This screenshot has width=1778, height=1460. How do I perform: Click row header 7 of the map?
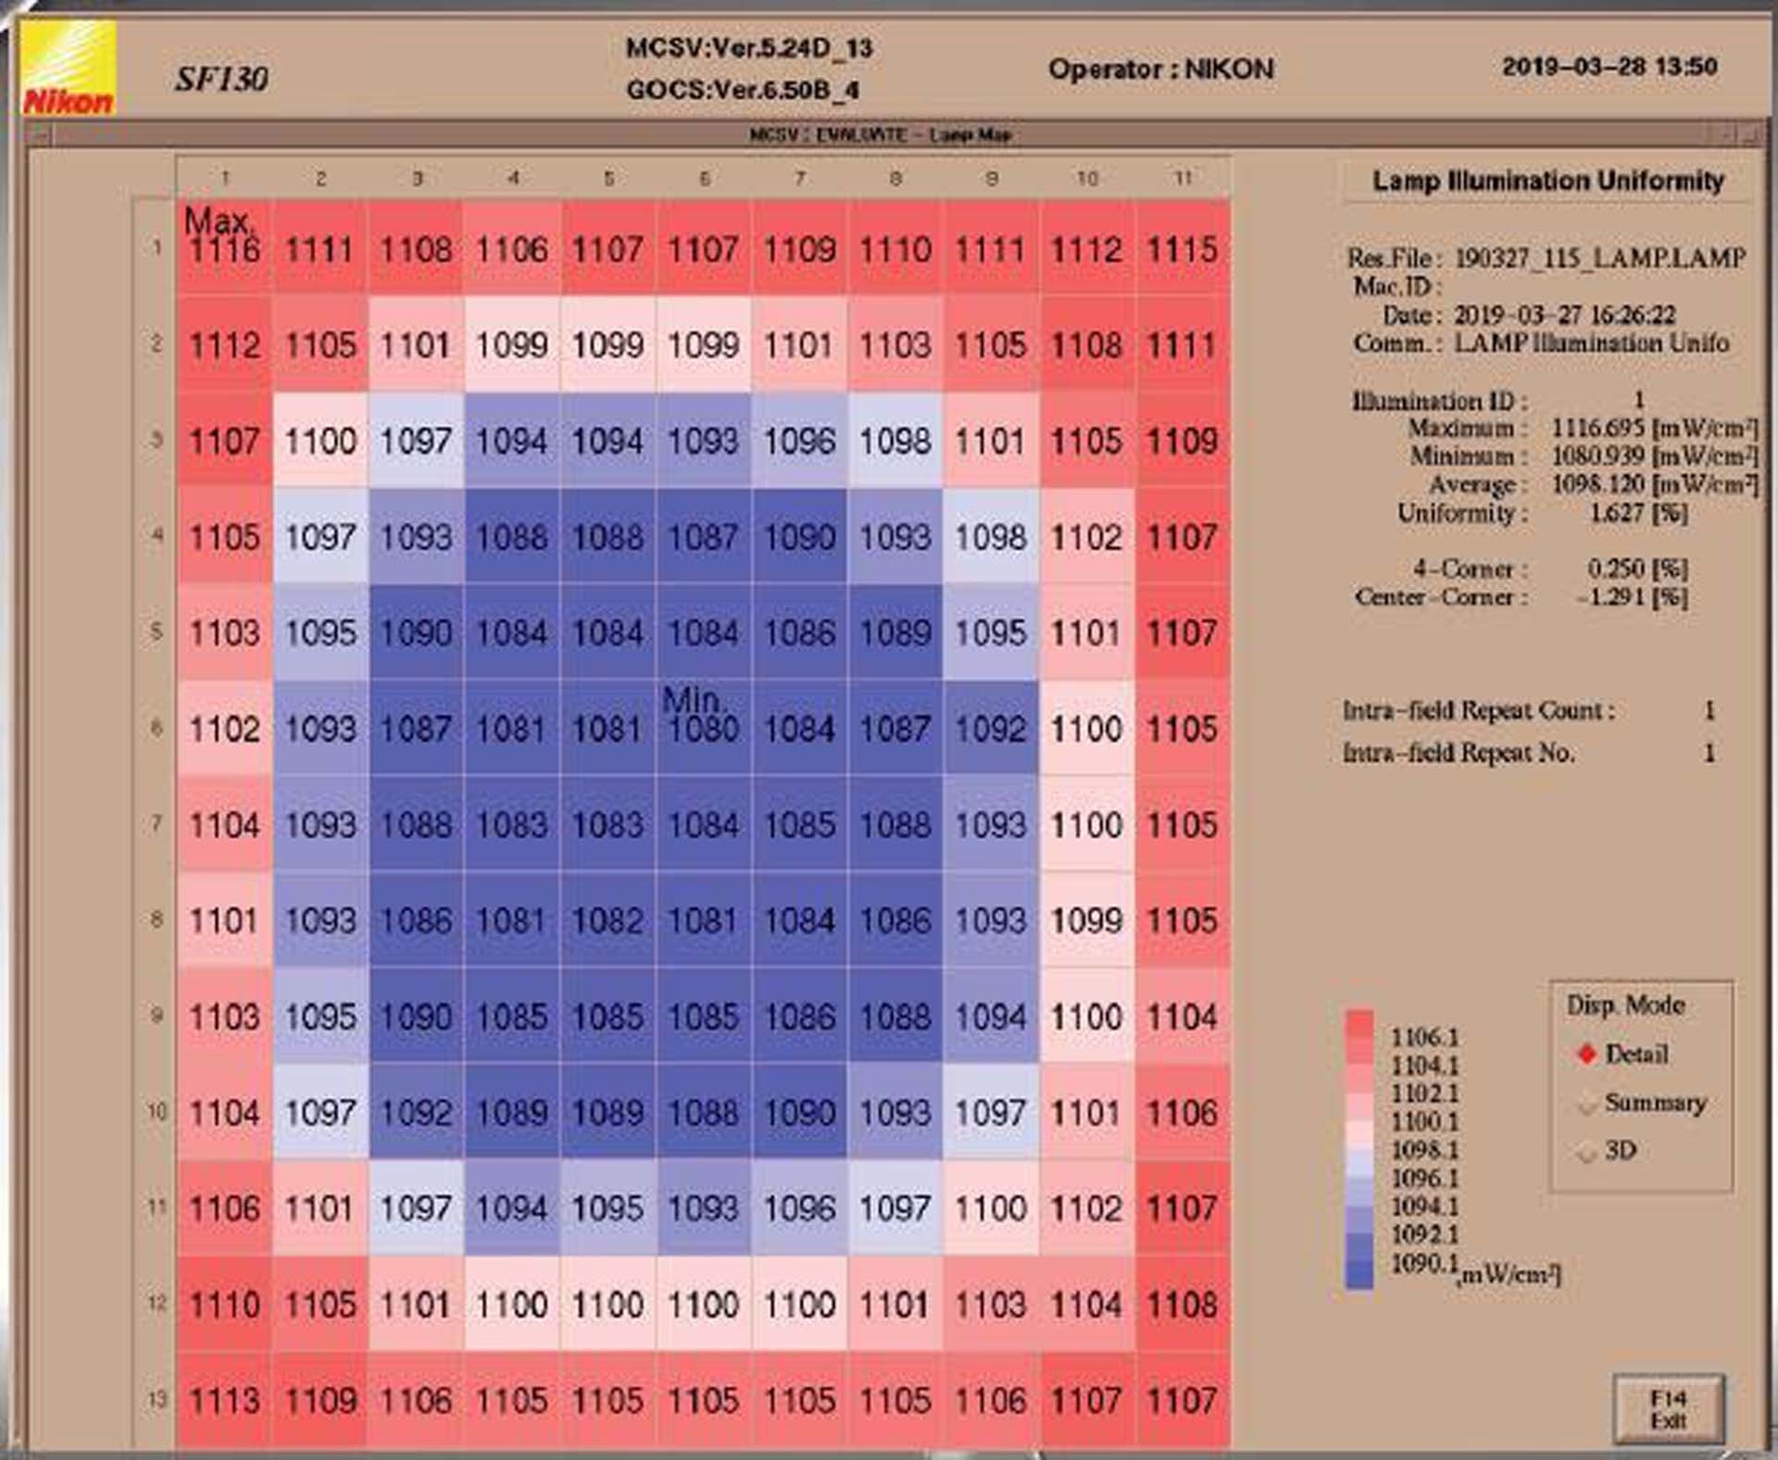[x=157, y=824]
